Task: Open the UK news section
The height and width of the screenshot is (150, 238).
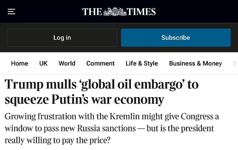Action: (43, 63)
